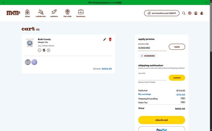Click the My savings link
Viewport: 212px width, 131px height.
[x=144, y=94]
